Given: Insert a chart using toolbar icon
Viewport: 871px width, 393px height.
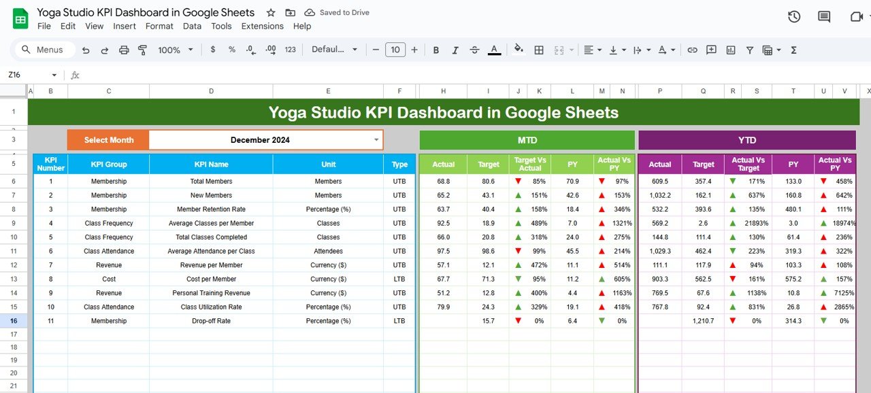Looking at the screenshot, I should (x=731, y=50).
